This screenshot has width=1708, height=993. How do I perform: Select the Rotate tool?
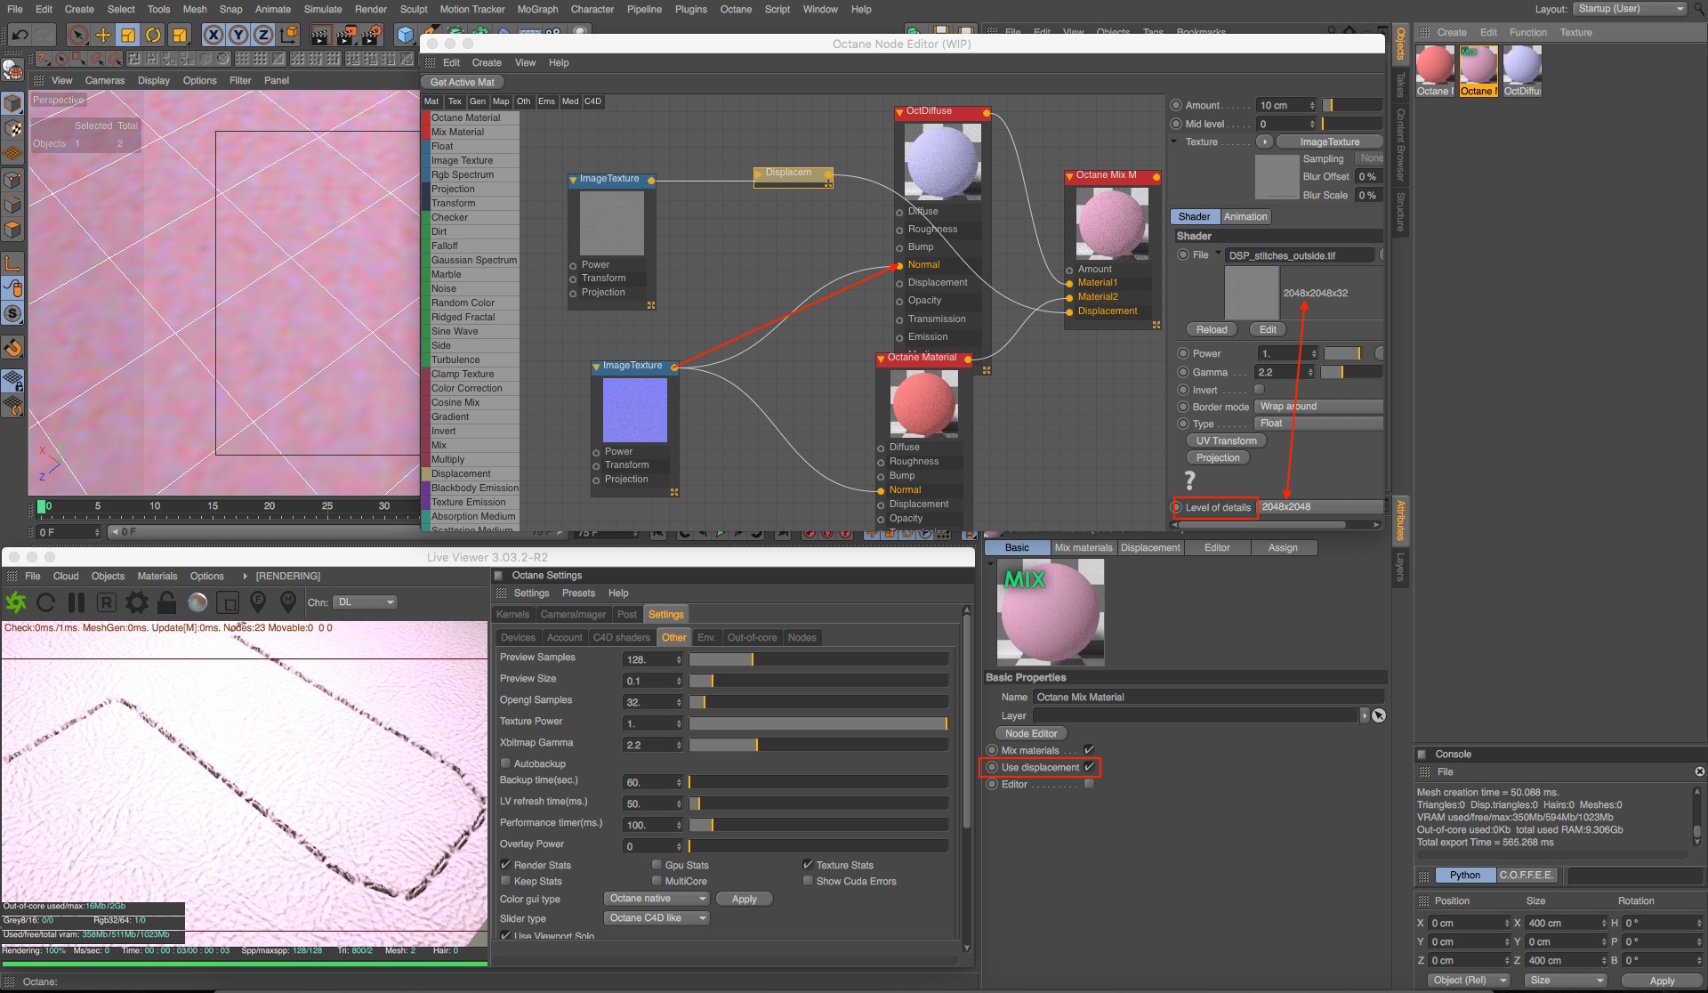[x=154, y=36]
